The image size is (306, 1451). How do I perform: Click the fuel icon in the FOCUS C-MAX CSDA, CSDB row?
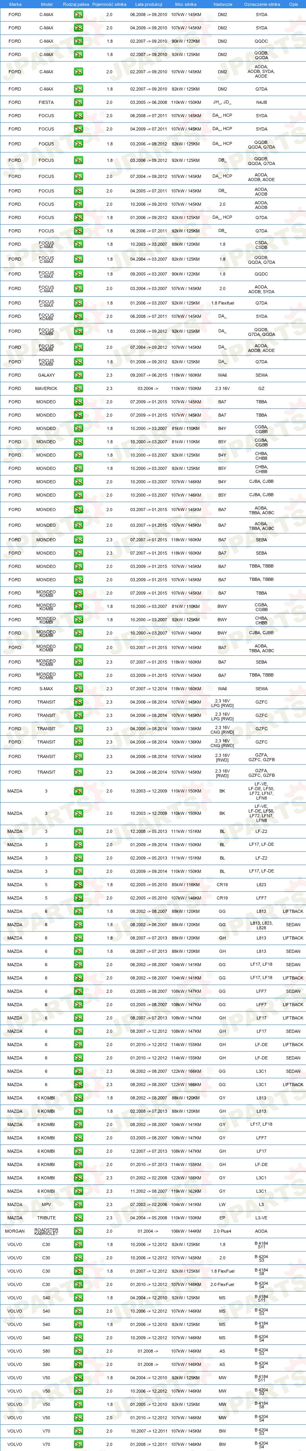pyautogui.click(x=78, y=245)
